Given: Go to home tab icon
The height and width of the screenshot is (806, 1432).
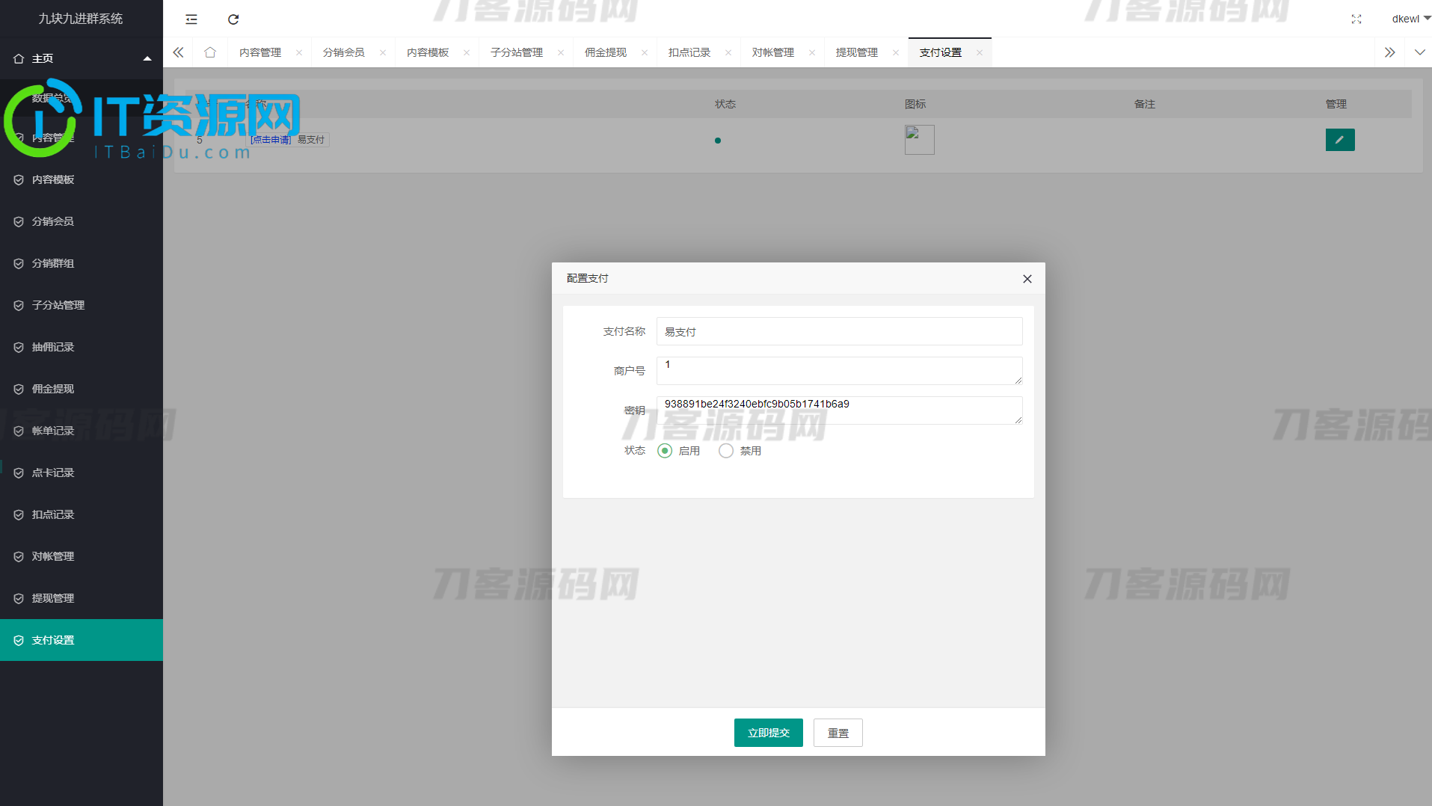Looking at the screenshot, I should [x=210, y=52].
